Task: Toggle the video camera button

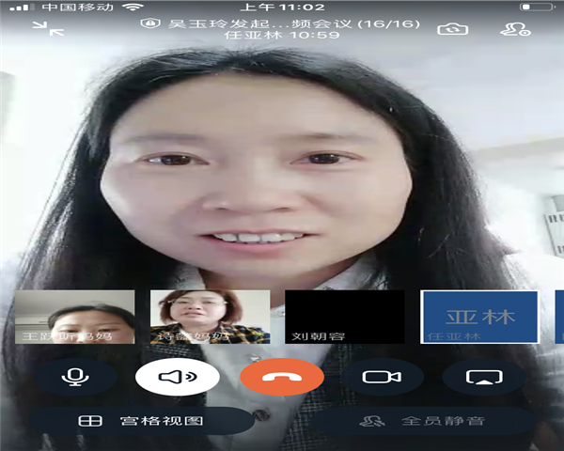Action: 382,377
